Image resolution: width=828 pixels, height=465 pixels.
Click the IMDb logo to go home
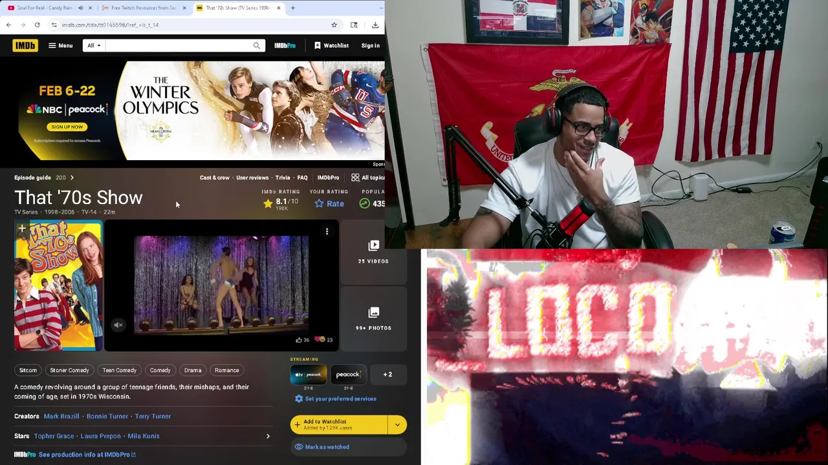pyautogui.click(x=25, y=45)
